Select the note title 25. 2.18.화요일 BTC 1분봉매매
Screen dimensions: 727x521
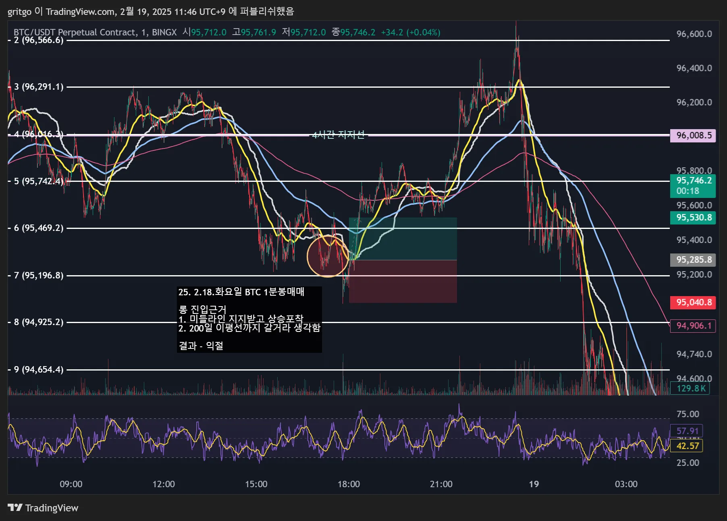(x=241, y=292)
